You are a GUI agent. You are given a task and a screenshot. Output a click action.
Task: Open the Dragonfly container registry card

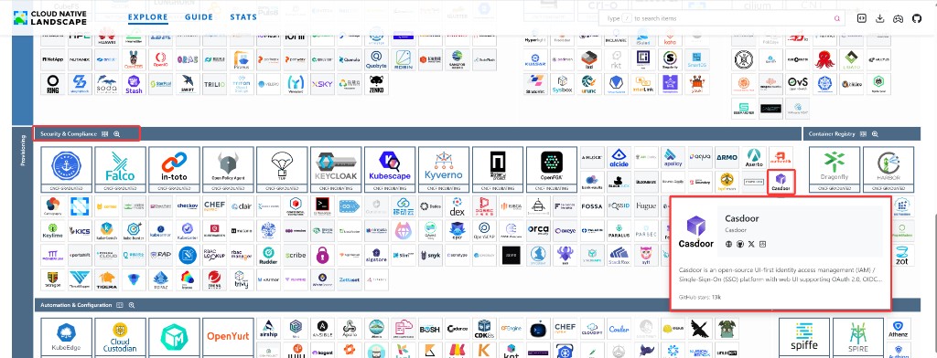[835, 170]
